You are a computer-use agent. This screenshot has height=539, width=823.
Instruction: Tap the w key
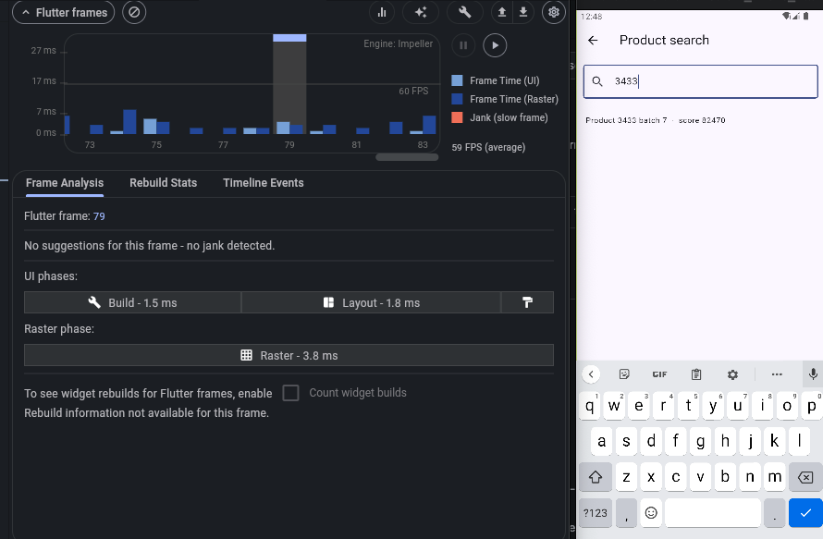[x=614, y=406]
